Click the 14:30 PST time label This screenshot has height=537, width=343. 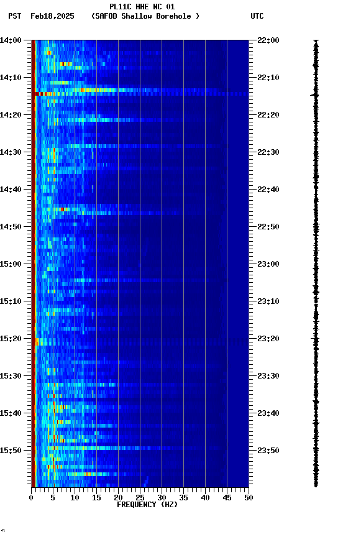coord(11,152)
